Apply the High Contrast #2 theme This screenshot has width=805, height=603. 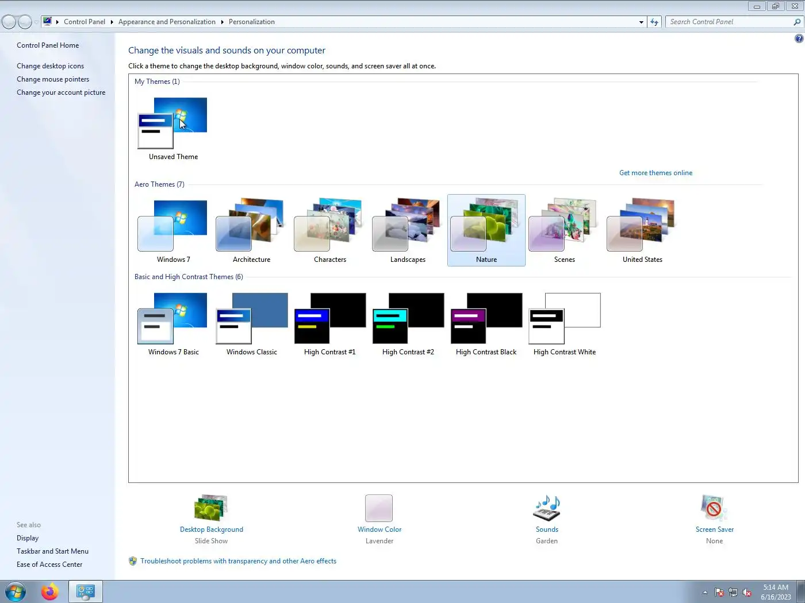[x=408, y=323]
